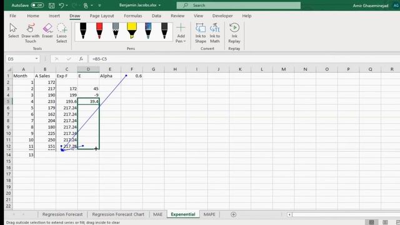The width and height of the screenshot is (400, 225).
Task: Click the Expenential sheet tab
Action: 183,214
